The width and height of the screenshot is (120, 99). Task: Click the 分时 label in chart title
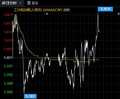point(66,10)
